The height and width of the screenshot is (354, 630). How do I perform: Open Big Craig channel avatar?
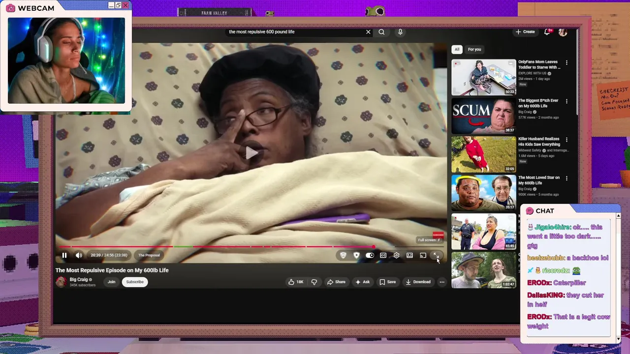click(x=61, y=282)
